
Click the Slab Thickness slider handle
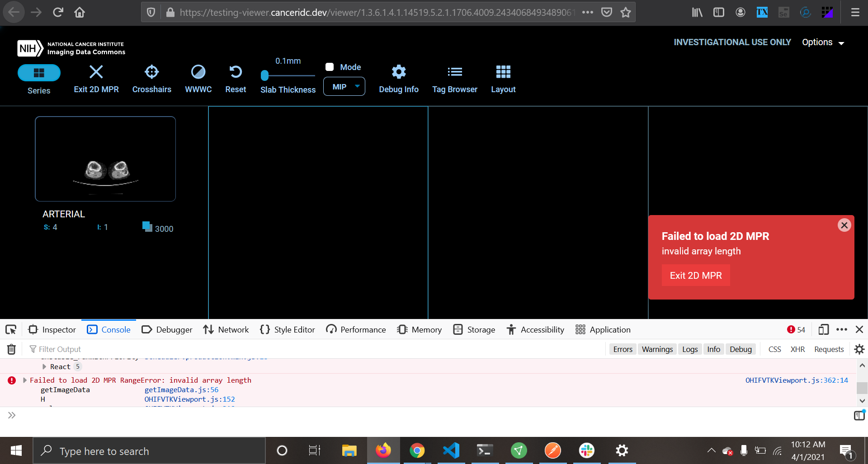(x=264, y=75)
